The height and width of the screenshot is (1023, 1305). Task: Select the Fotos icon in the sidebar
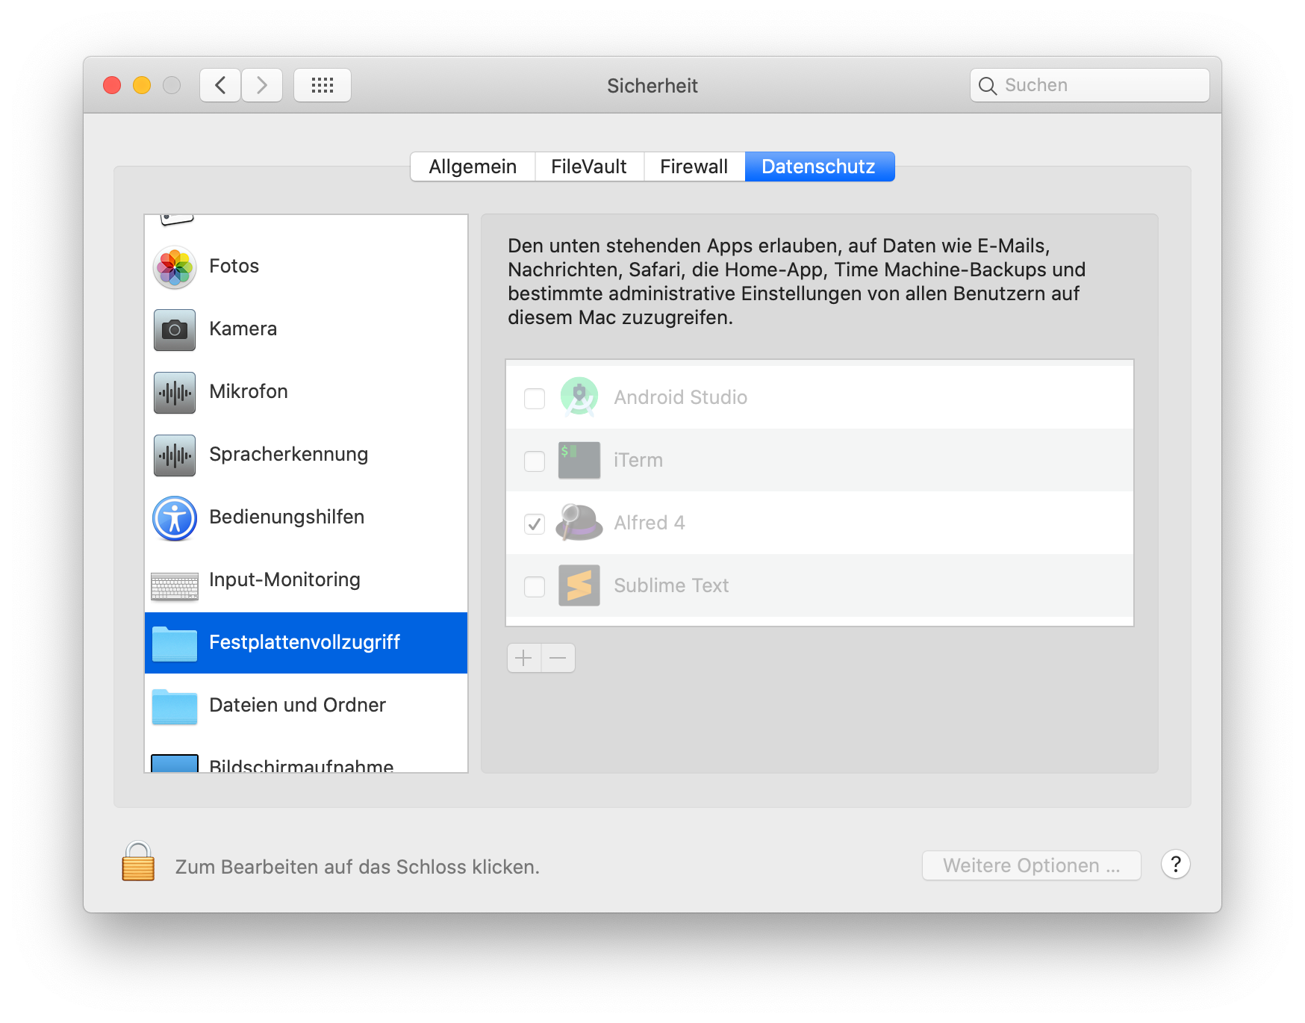tap(174, 267)
